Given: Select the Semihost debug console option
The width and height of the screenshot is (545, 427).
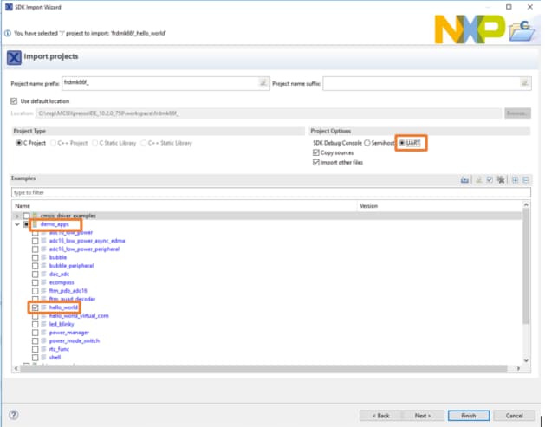Looking at the screenshot, I should (x=367, y=142).
